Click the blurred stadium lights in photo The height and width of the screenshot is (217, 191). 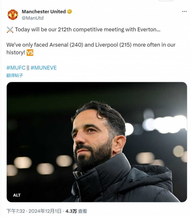pyautogui.click(x=165, y=124)
